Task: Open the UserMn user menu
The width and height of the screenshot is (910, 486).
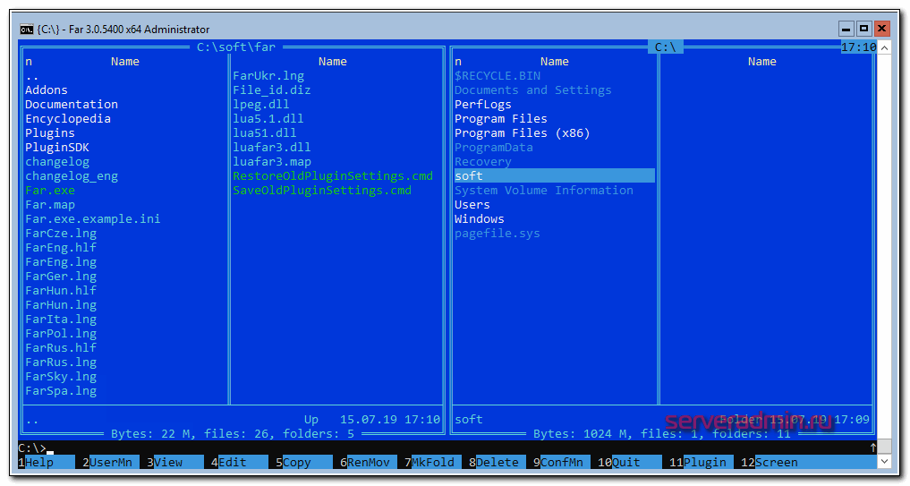Action: 110,463
